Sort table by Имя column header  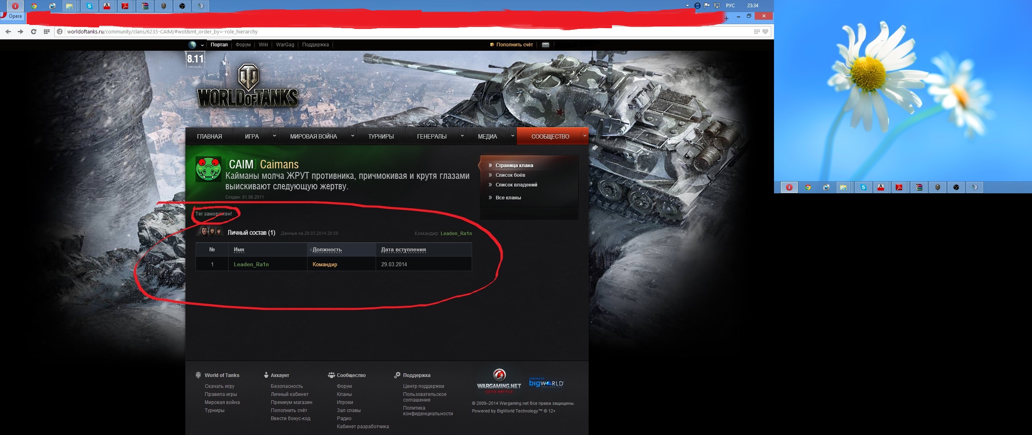239,250
